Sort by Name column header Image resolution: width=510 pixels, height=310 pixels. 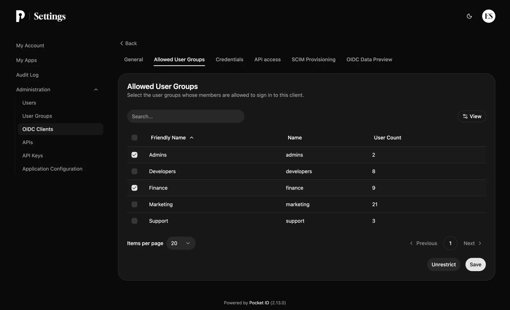295,138
